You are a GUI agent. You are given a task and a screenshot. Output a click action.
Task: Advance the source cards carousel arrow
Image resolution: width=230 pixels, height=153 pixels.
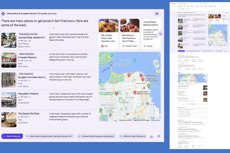point(161,34)
